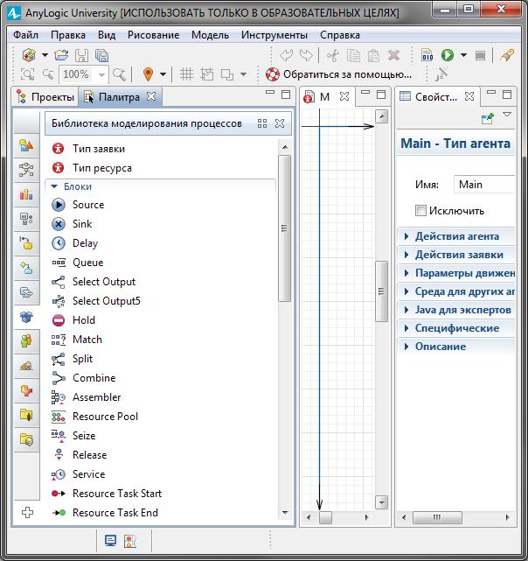Collapse the Блоки section

[54, 186]
